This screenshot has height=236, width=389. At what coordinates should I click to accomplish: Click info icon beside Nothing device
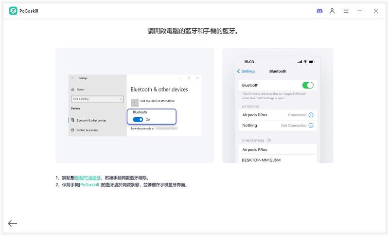311,126
